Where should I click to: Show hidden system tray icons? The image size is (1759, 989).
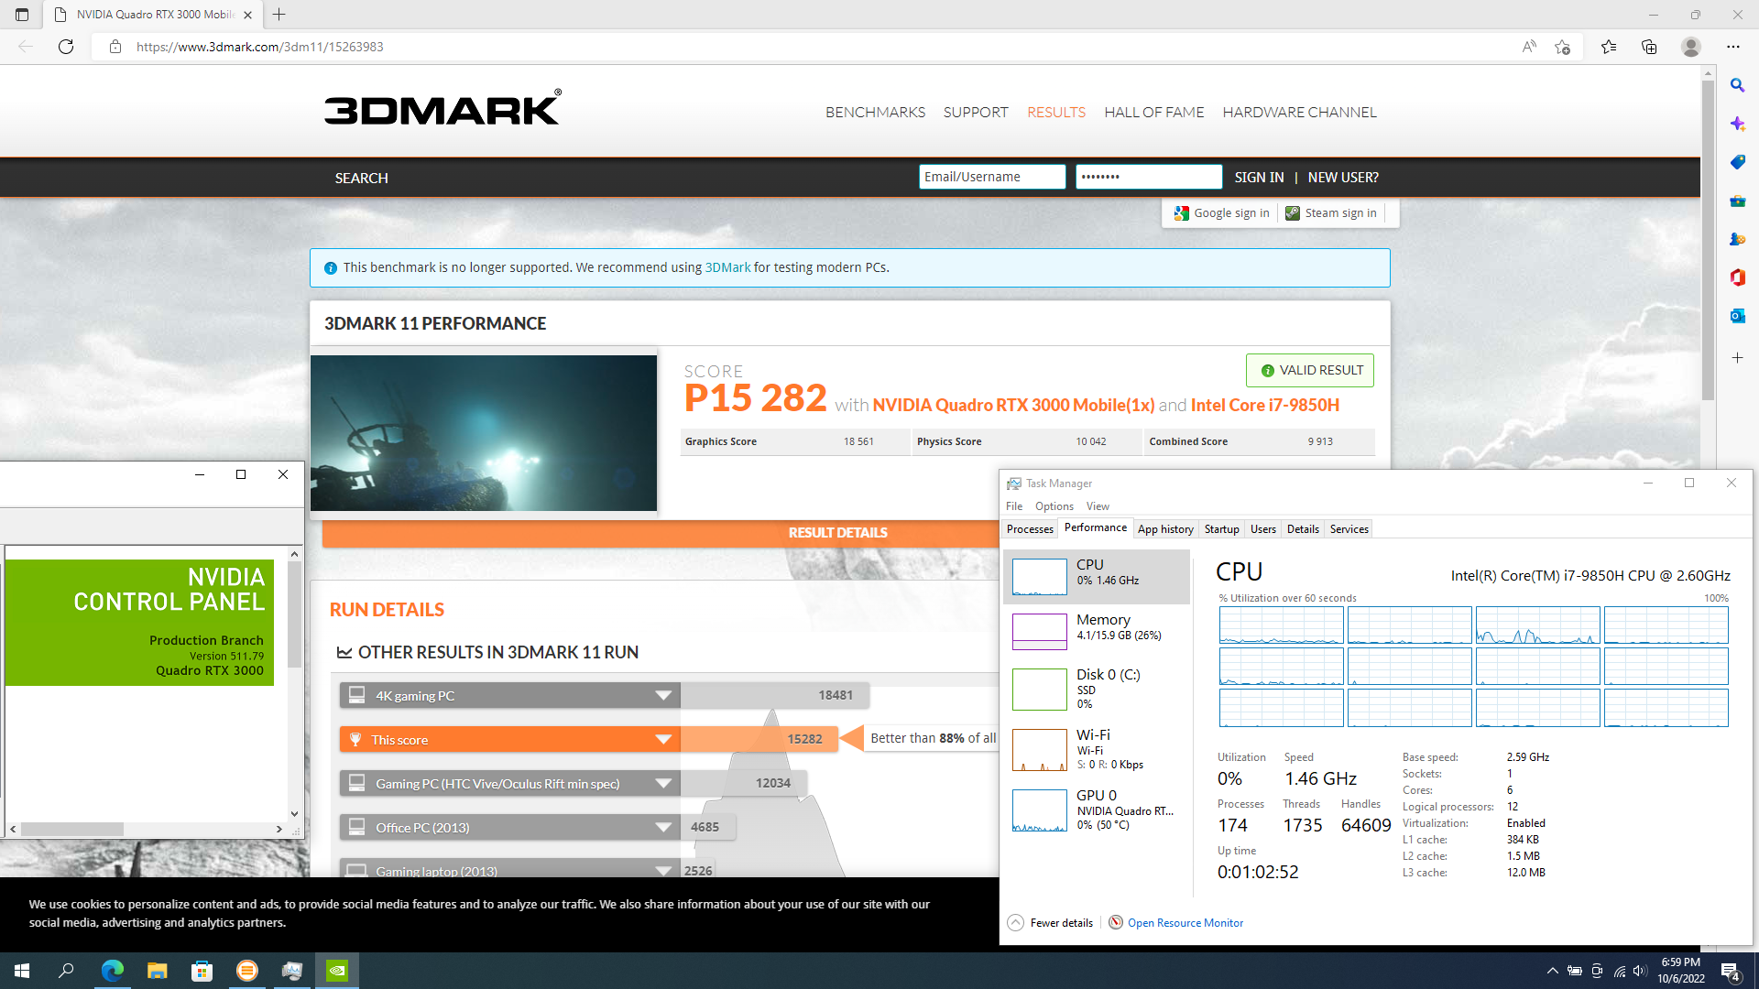pyautogui.click(x=1552, y=971)
